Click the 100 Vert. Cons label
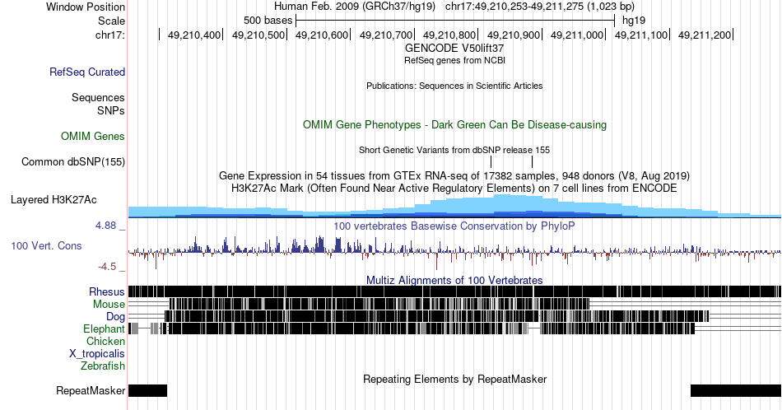The height and width of the screenshot is (410, 782). tap(46, 245)
